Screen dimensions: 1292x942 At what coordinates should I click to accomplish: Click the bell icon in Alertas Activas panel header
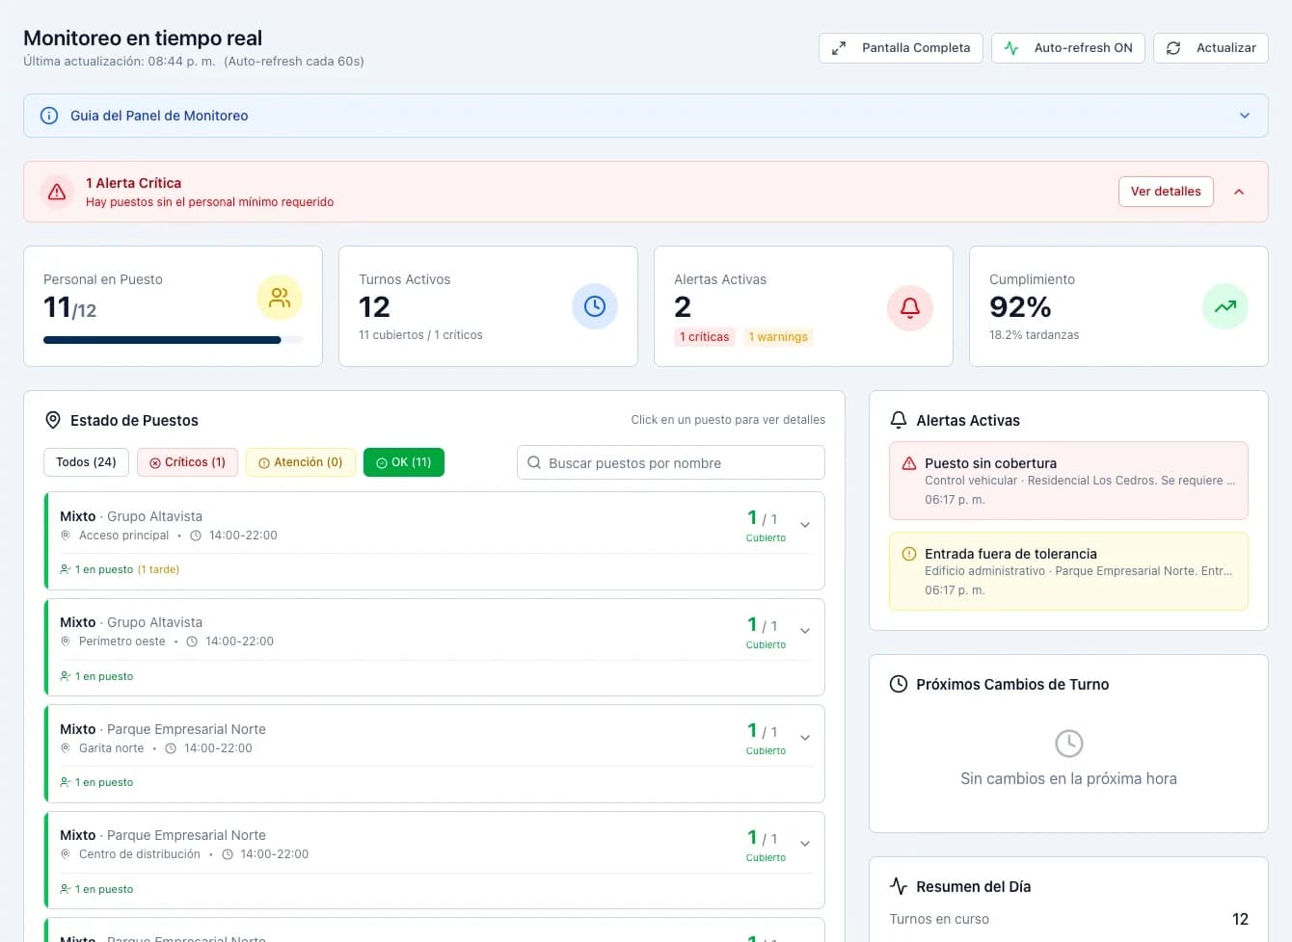coord(899,420)
